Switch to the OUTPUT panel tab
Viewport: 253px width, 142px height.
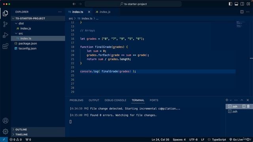pos(94,100)
